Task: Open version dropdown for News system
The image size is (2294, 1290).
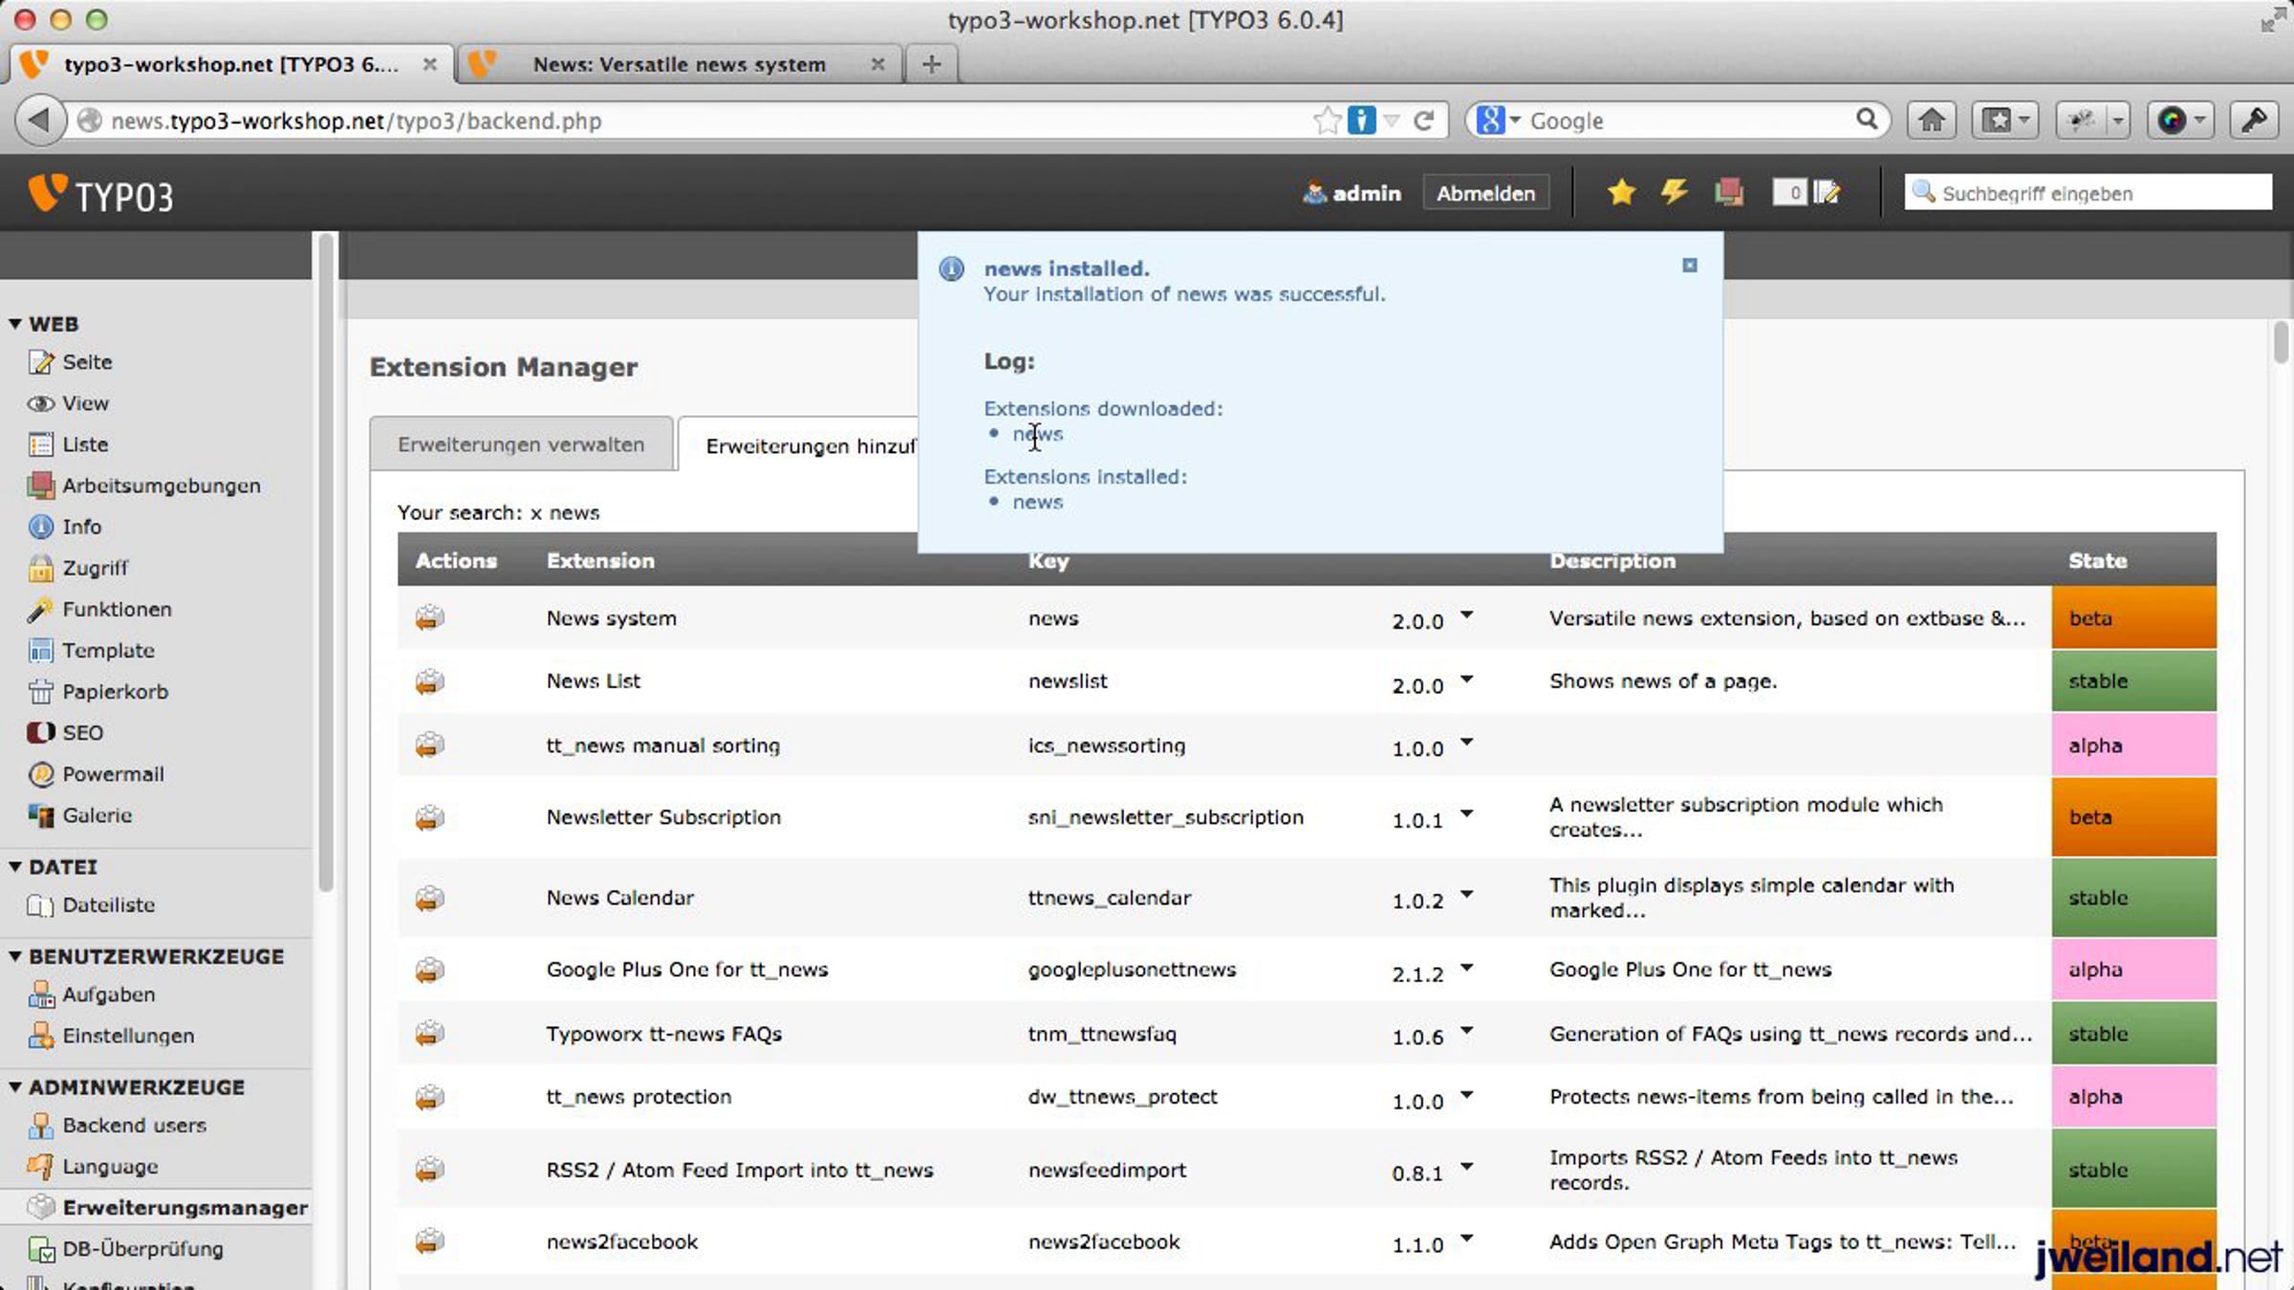Action: click(1466, 615)
